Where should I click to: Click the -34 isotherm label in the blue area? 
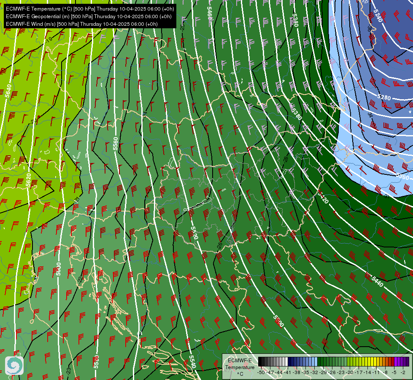click(x=370, y=115)
